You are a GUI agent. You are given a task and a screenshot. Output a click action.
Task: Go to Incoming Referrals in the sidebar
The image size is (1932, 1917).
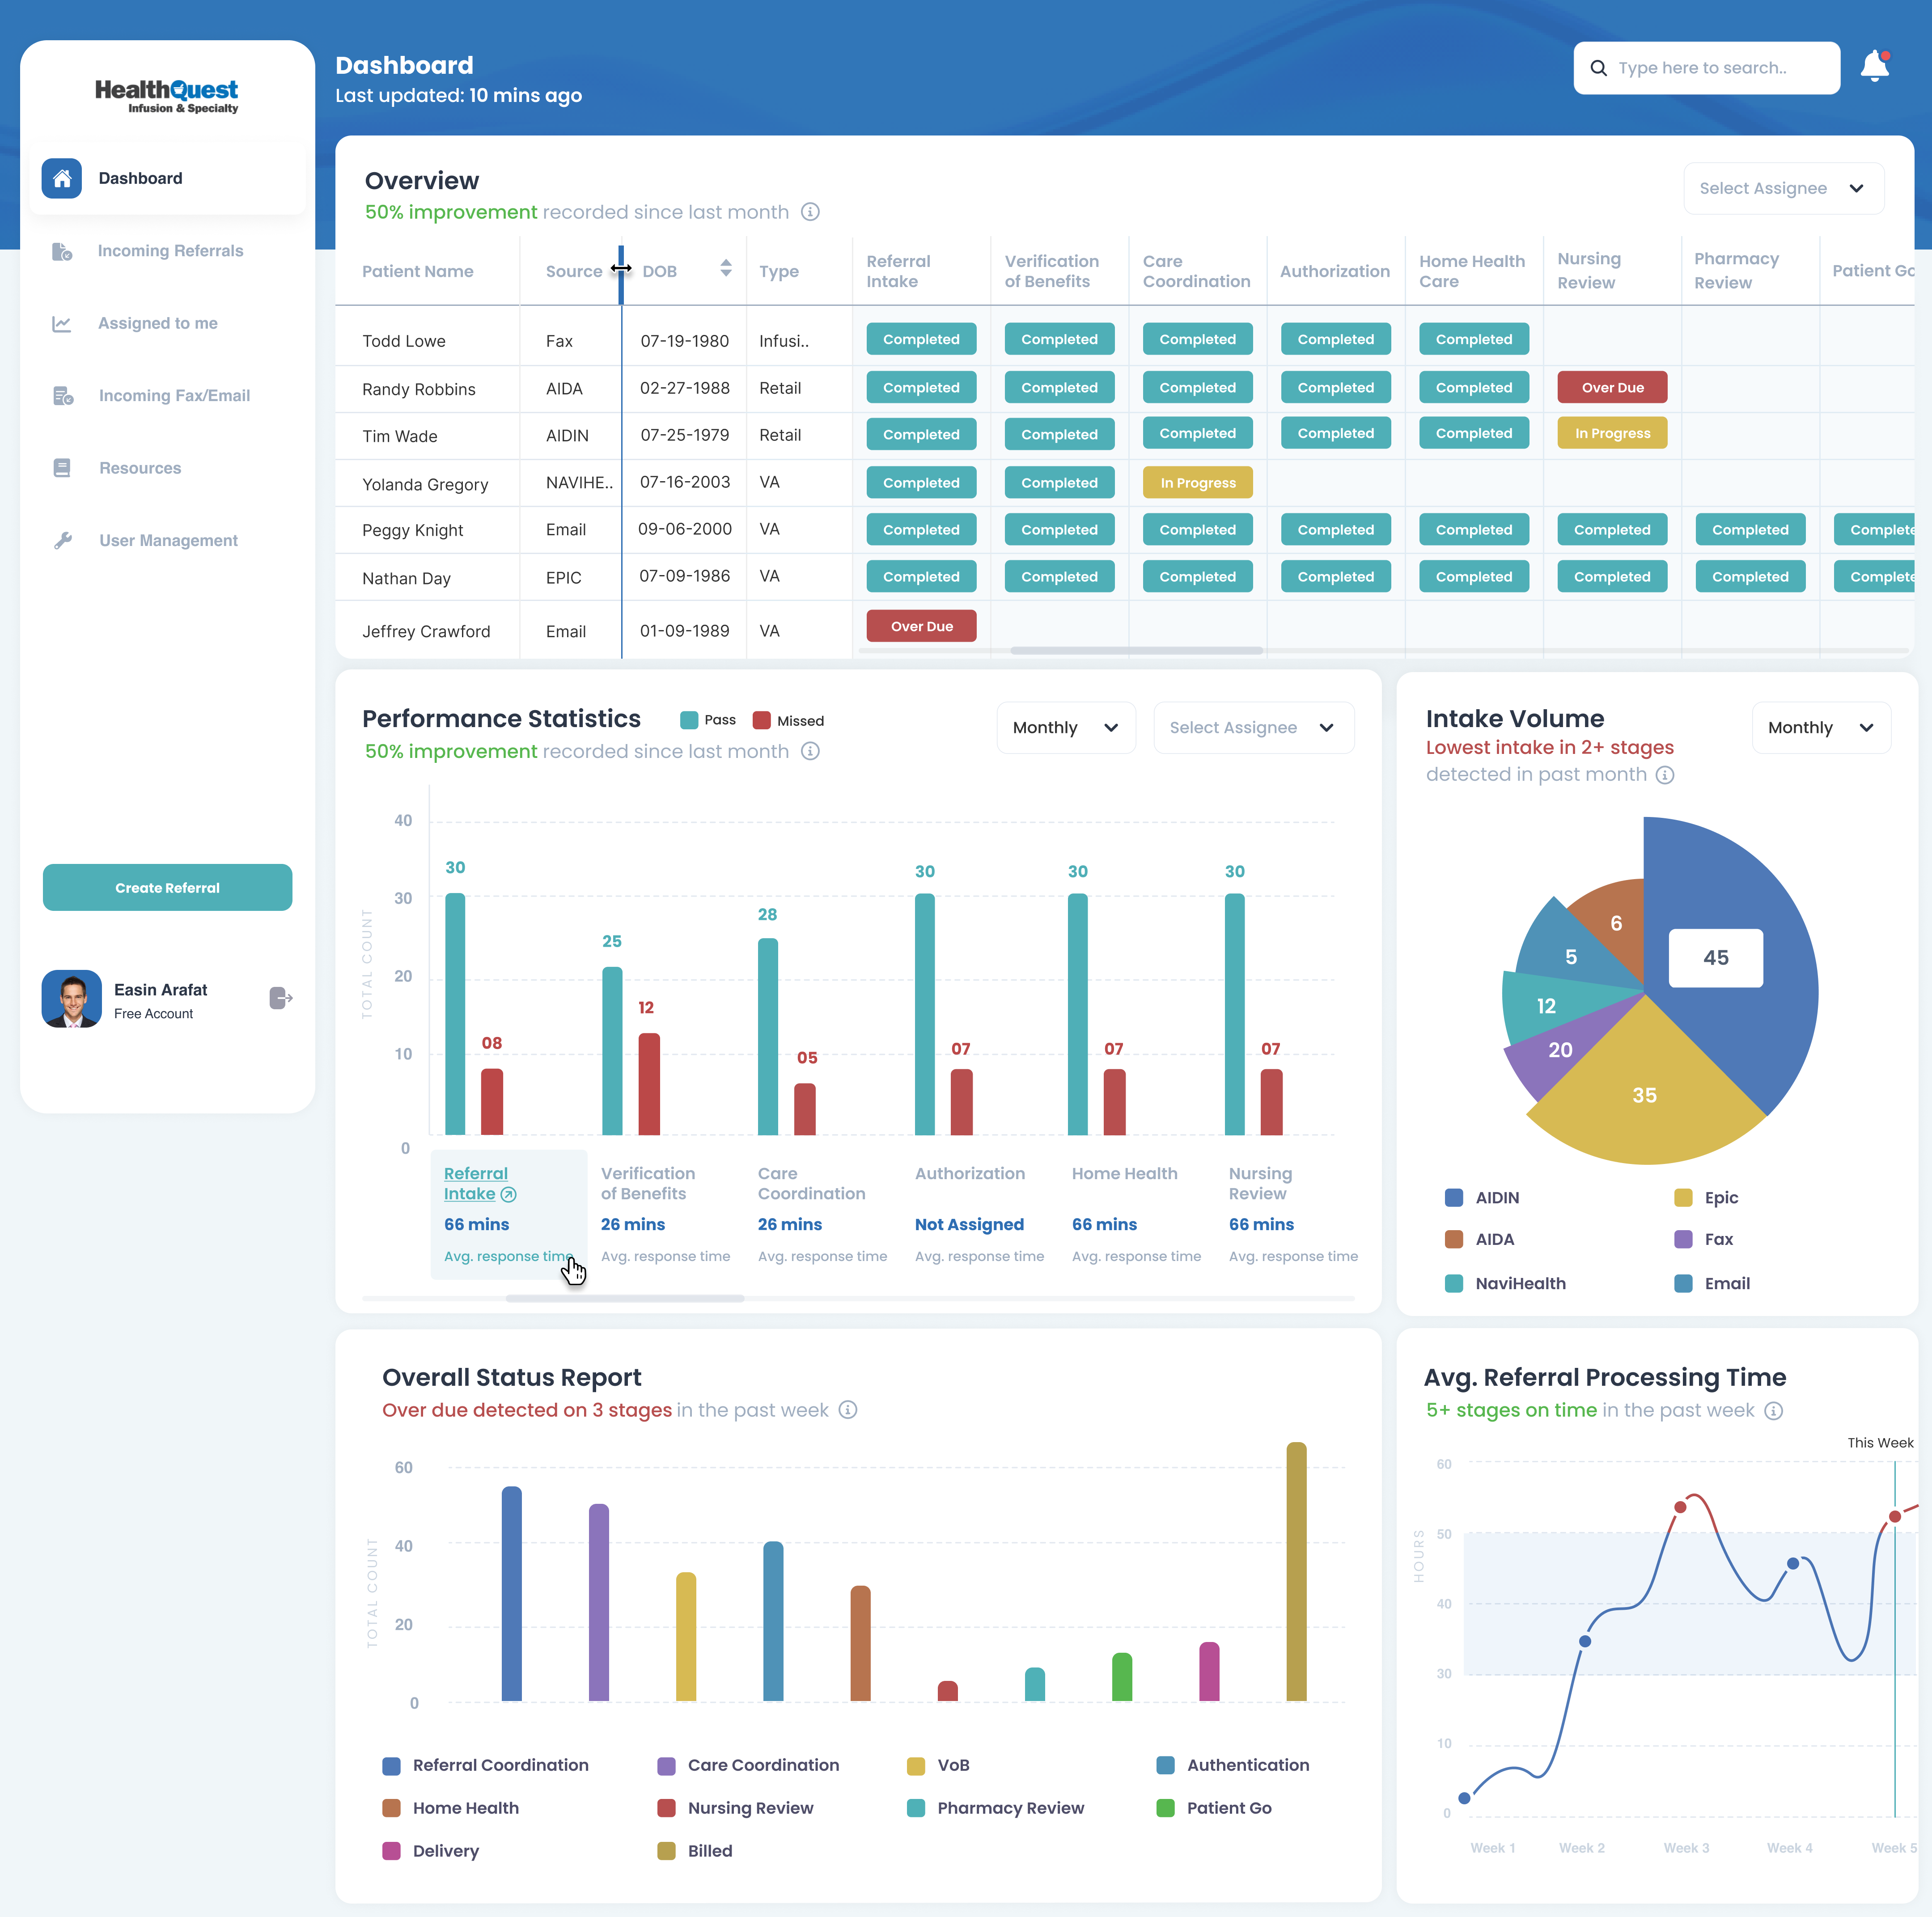click(x=170, y=251)
